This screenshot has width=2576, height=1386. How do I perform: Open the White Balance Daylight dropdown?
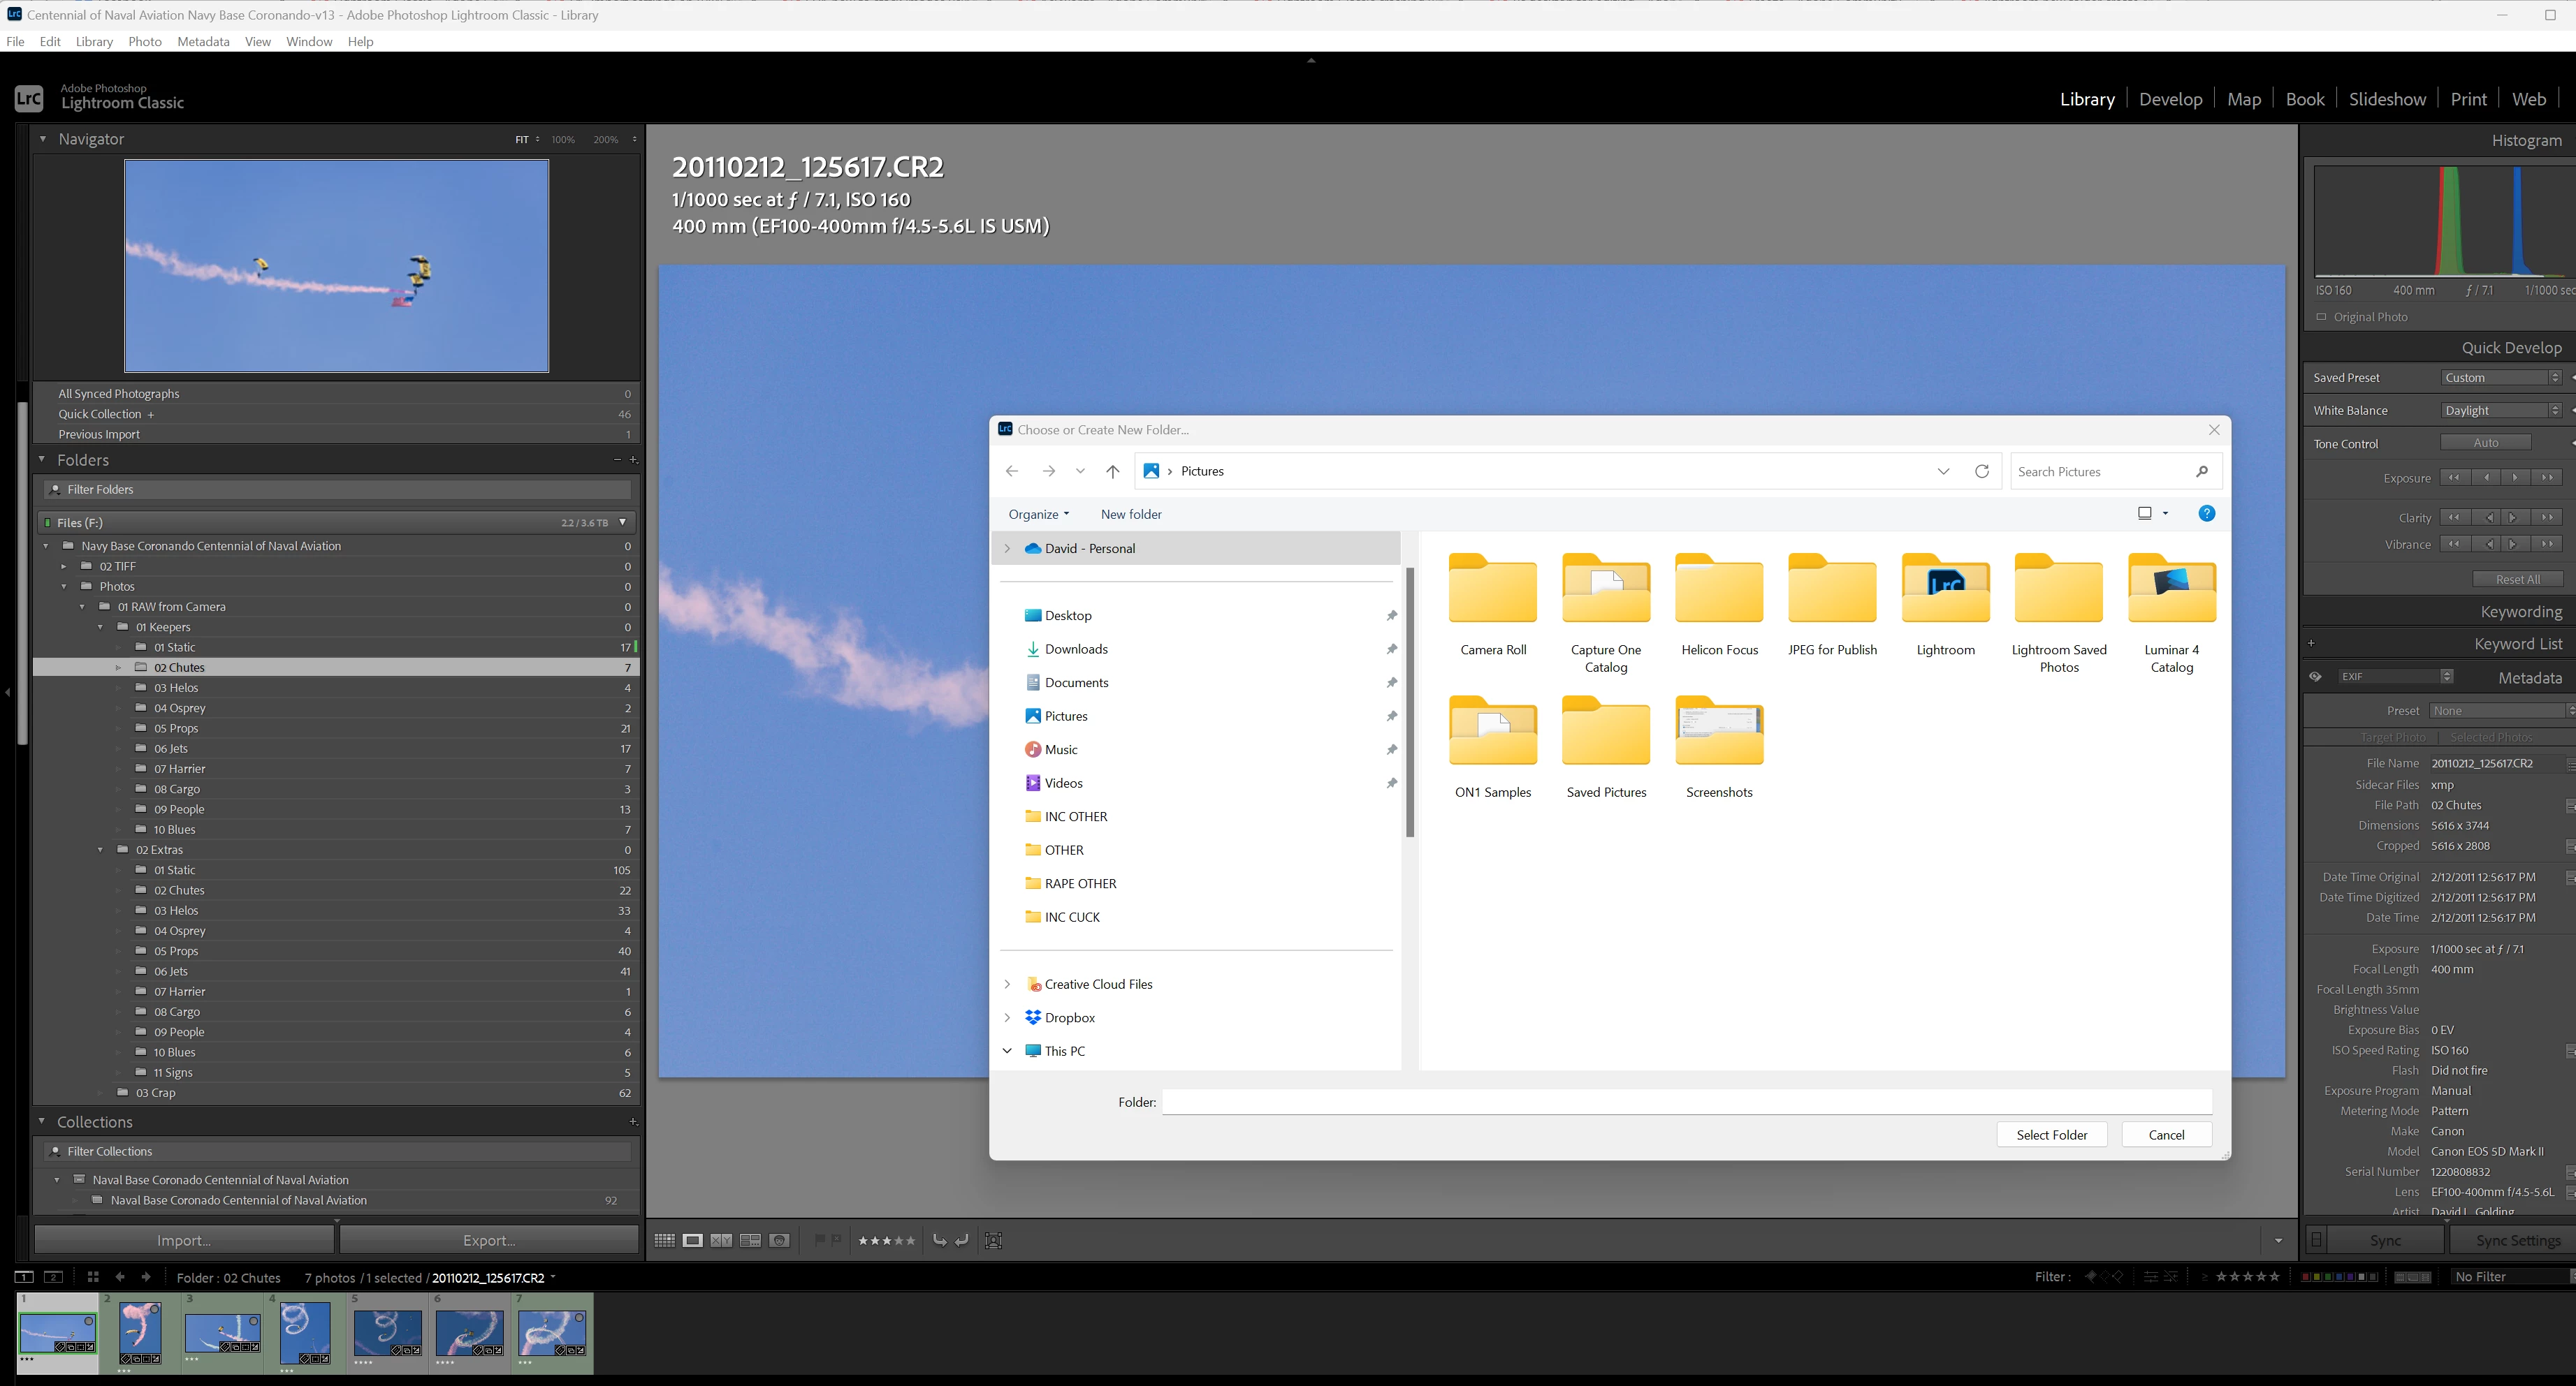click(x=2501, y=411)
